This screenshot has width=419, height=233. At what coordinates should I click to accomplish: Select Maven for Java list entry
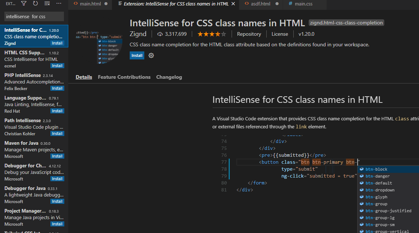[x=34, y=149]
